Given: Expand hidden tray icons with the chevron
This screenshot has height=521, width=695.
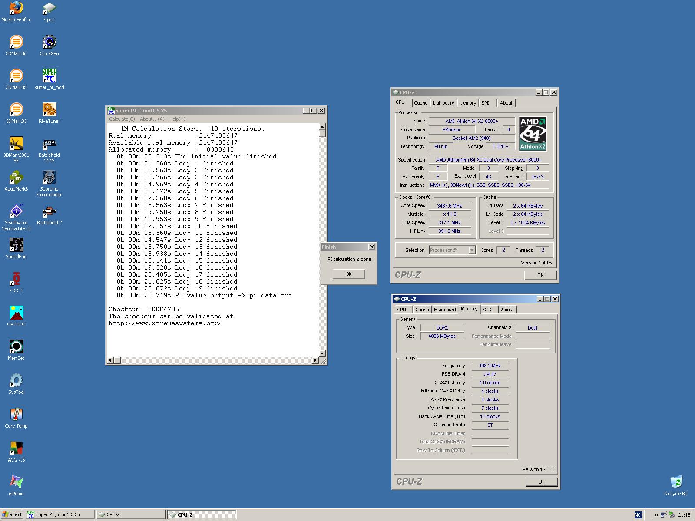Looking at the screenshot, I should pyautogui.click(x=657, y=515).
